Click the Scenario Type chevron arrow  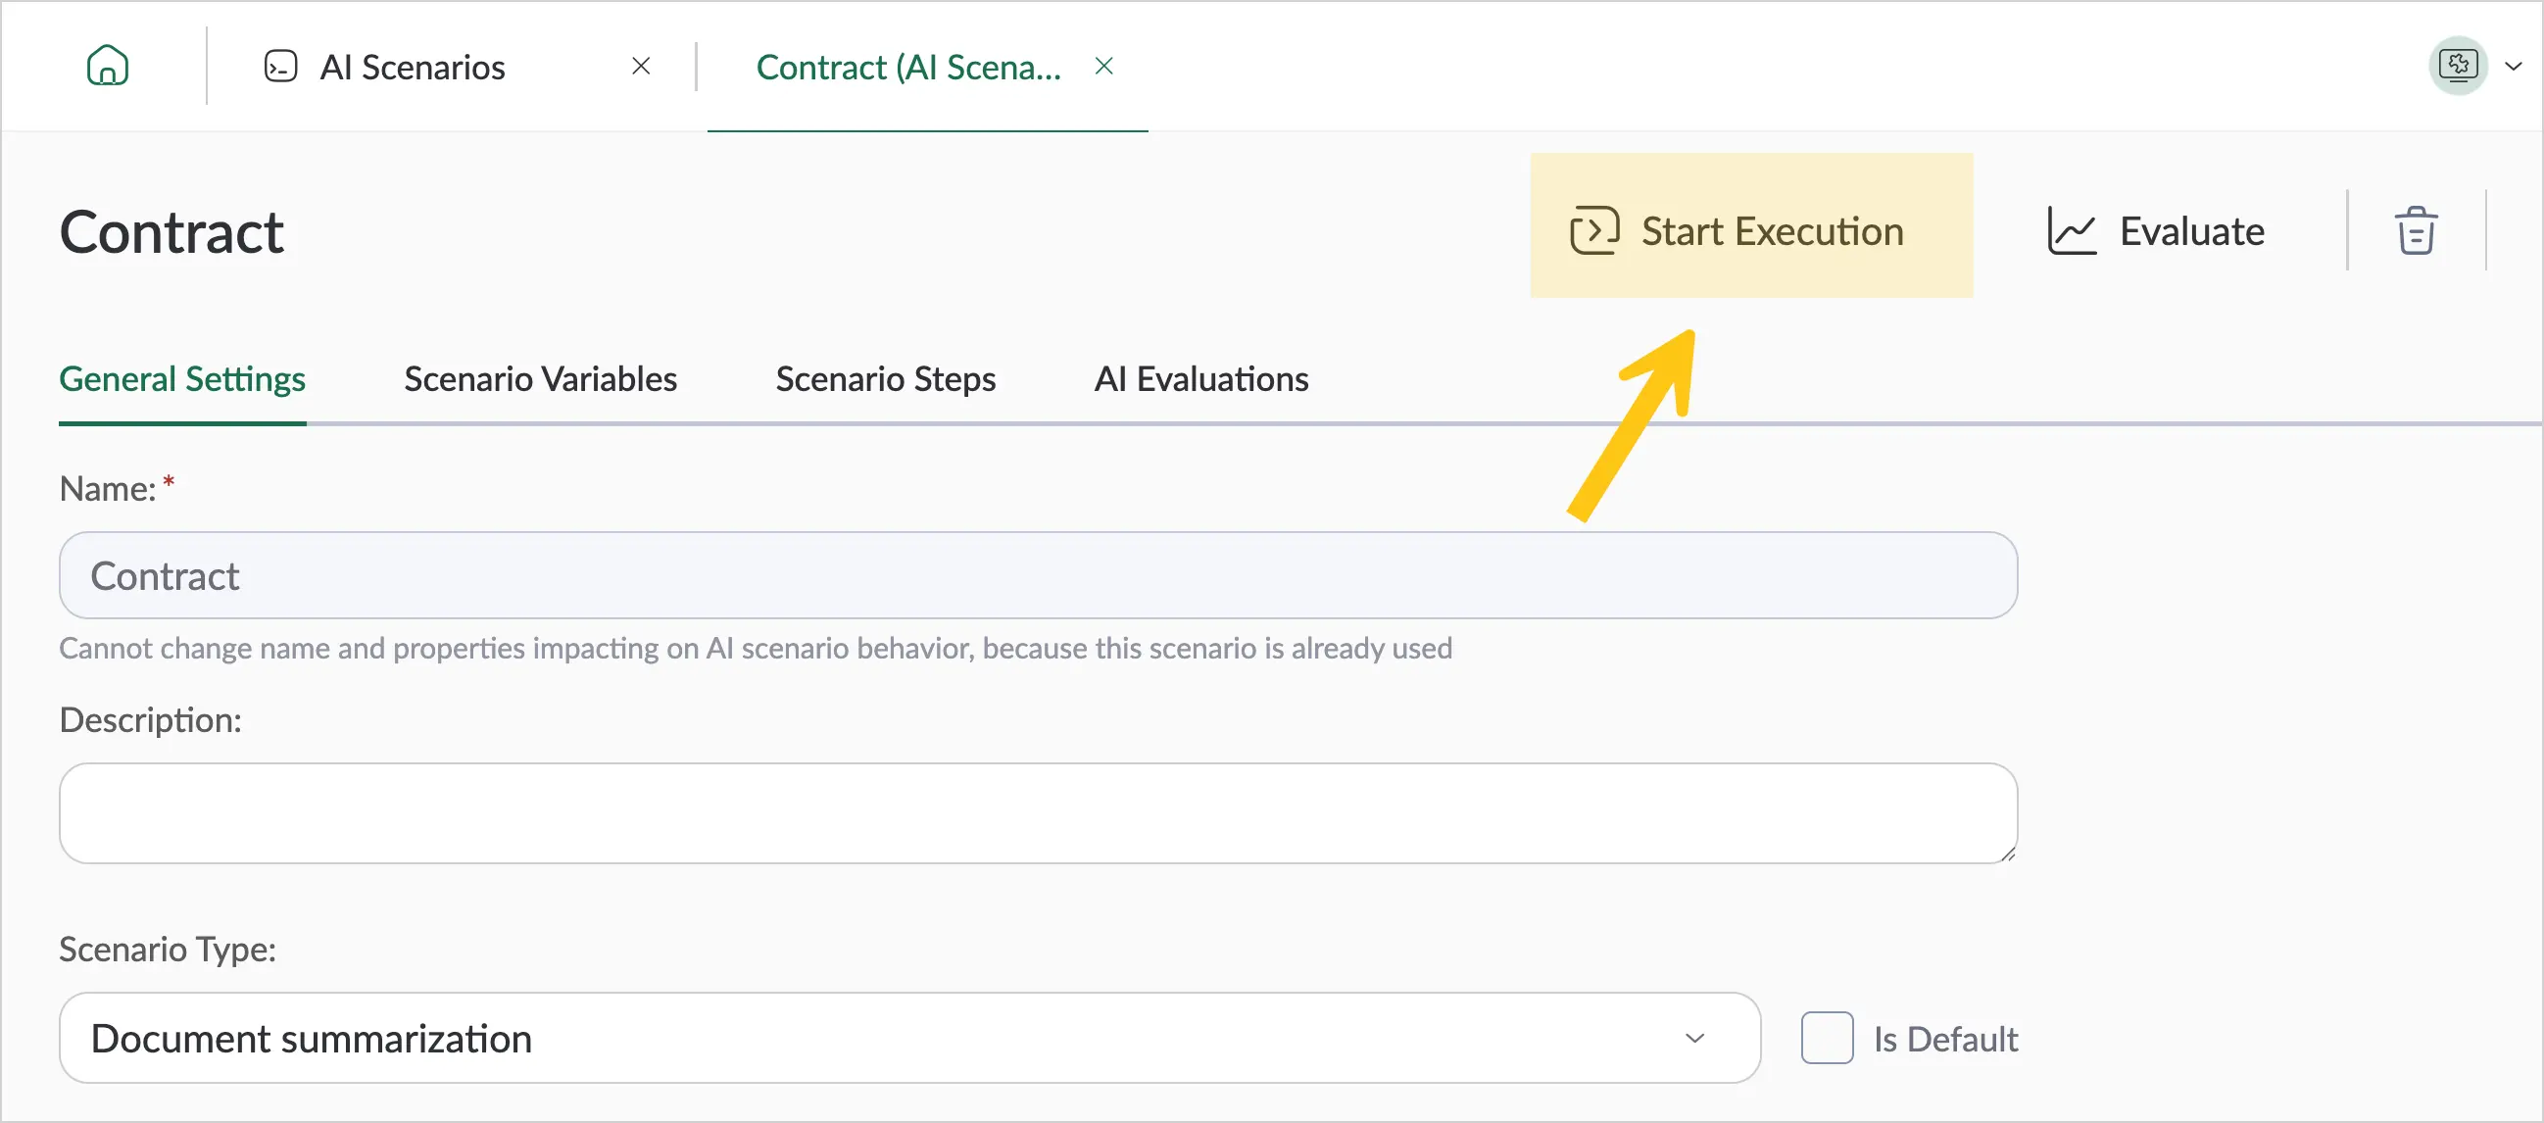pyautogui.click(x=1694, y=1038)
